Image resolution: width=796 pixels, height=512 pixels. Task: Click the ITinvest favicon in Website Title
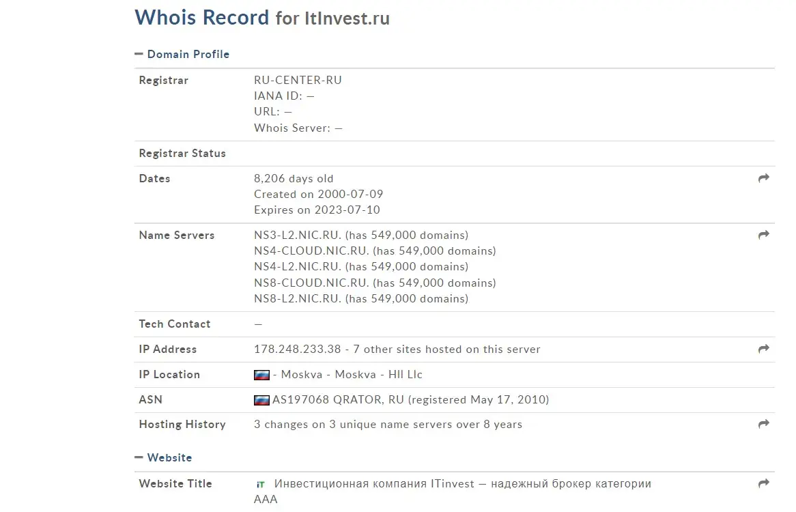coord(260,485)
